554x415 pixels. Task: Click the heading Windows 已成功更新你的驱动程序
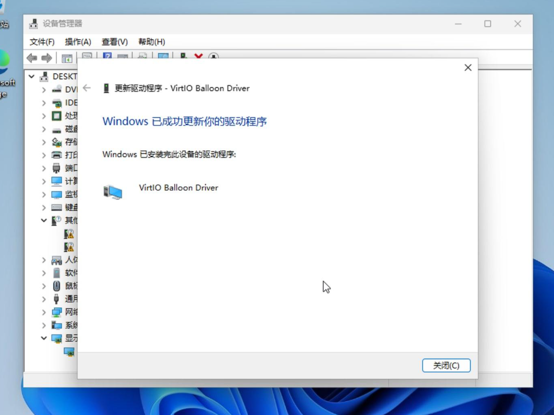185,122
